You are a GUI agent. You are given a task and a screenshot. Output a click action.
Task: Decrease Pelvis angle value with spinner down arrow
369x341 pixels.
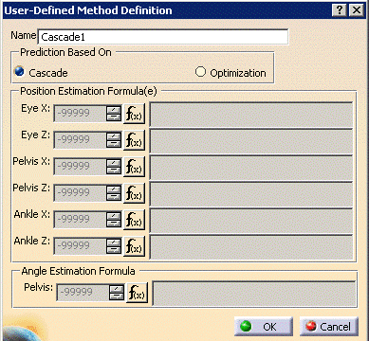(x=117, y=296)
